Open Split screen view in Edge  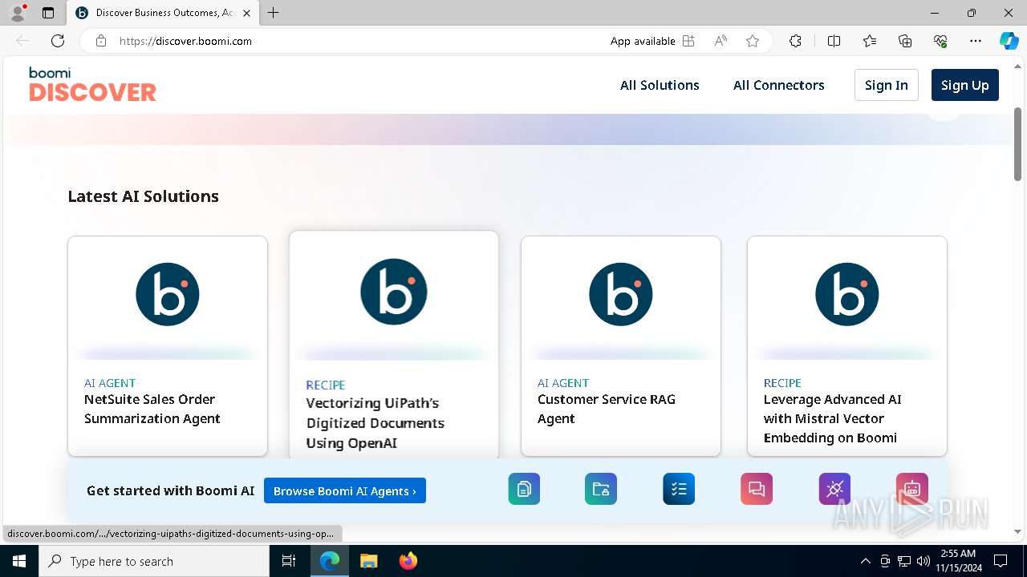click(x=834, y=41)
